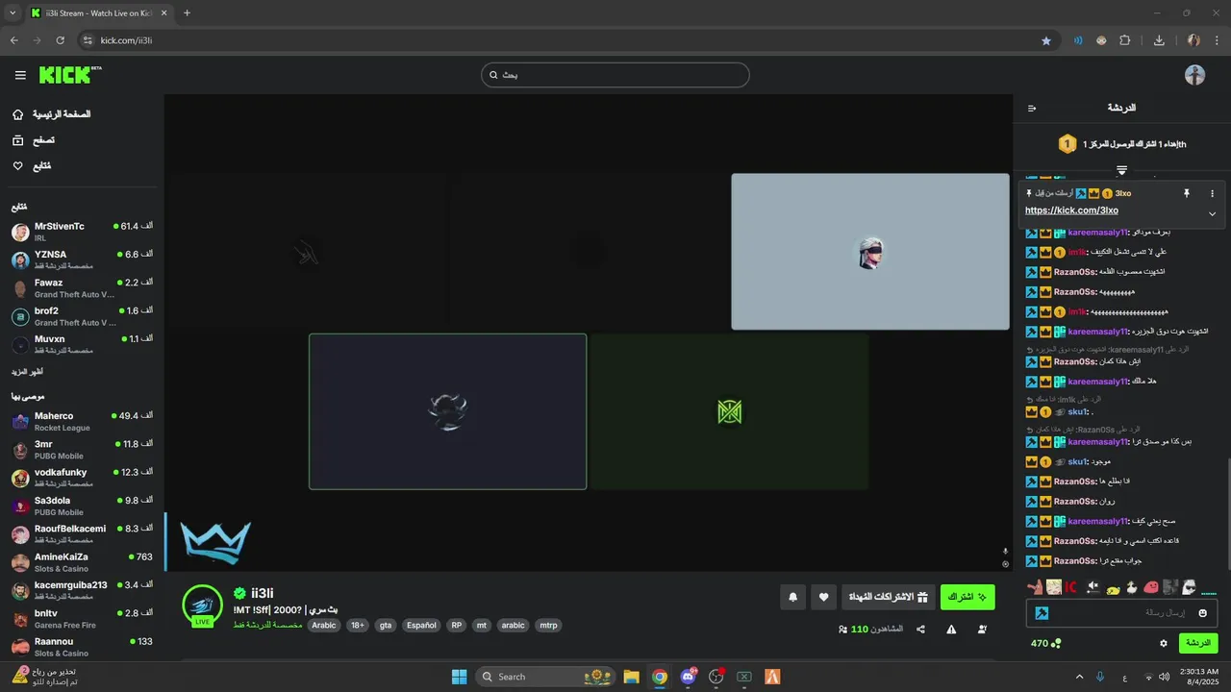Click the notification bell button
The image size is (1231, 692).
point(792,597)
